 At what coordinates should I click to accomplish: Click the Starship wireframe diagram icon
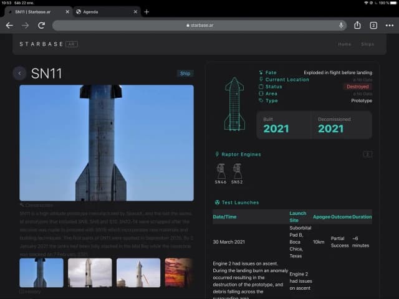click(234, 104)
